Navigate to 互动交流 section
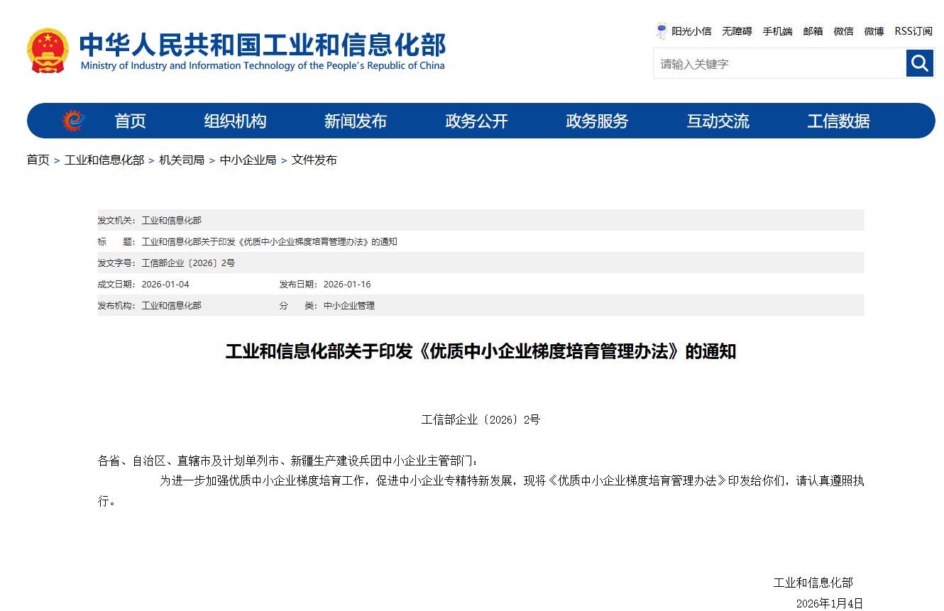The height and width of the screenshot is (611, 944). coord(718,121)
